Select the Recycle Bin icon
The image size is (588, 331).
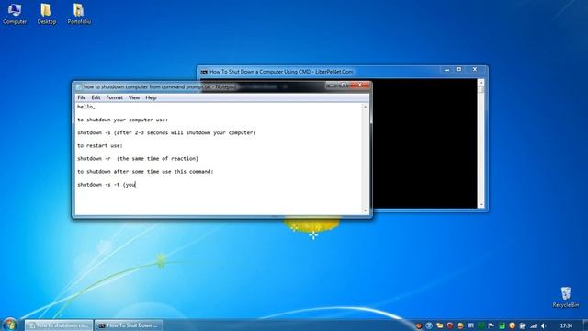(566, 297)
